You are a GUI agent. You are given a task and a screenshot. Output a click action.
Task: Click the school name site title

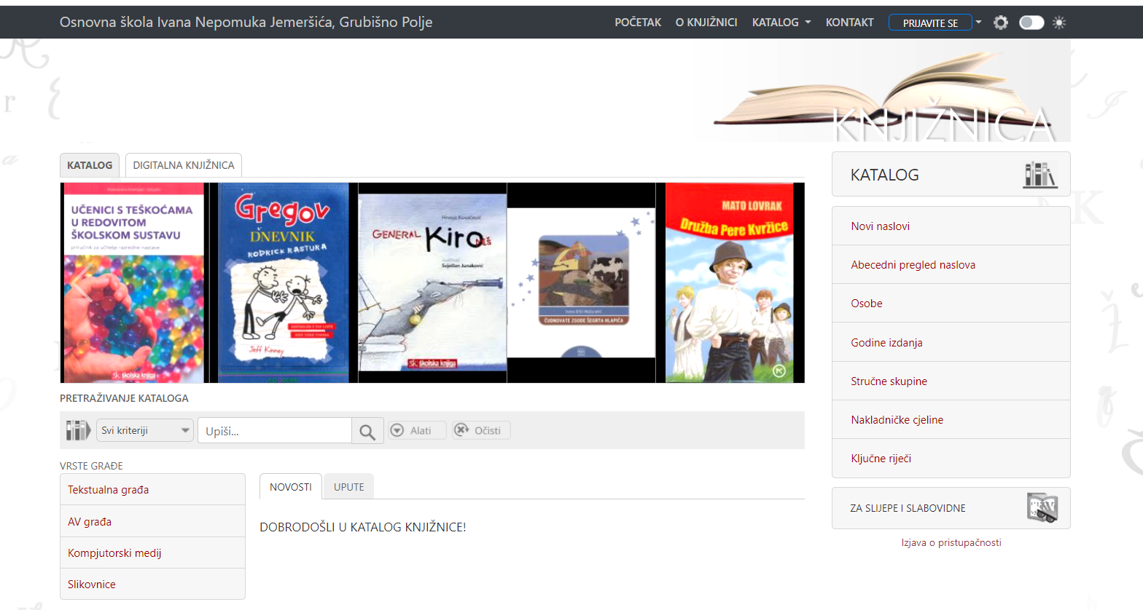click(246, 22)
